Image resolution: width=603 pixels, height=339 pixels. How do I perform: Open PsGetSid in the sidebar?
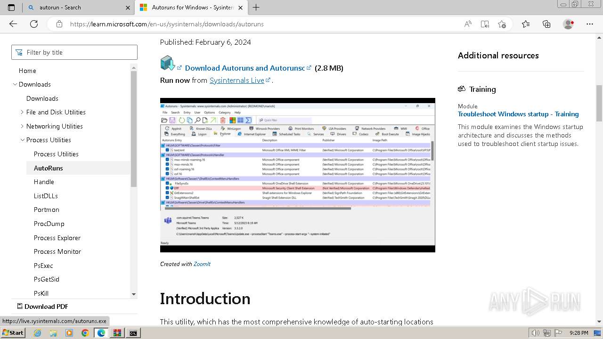pos(47,279)
